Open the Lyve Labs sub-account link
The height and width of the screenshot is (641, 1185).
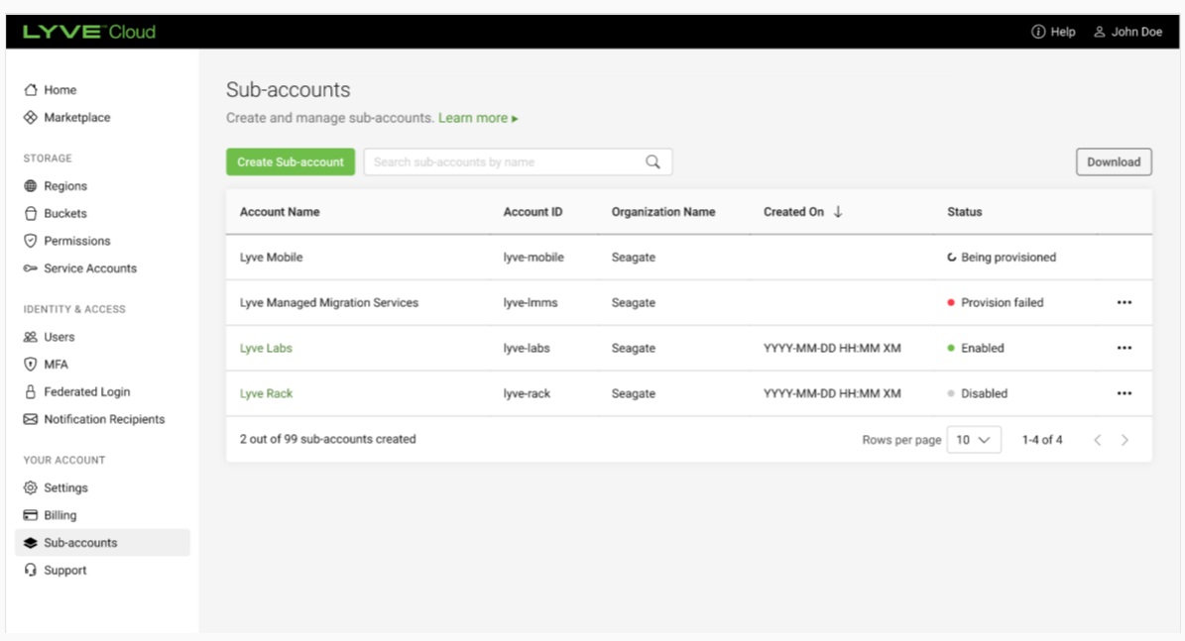(266, 349)
